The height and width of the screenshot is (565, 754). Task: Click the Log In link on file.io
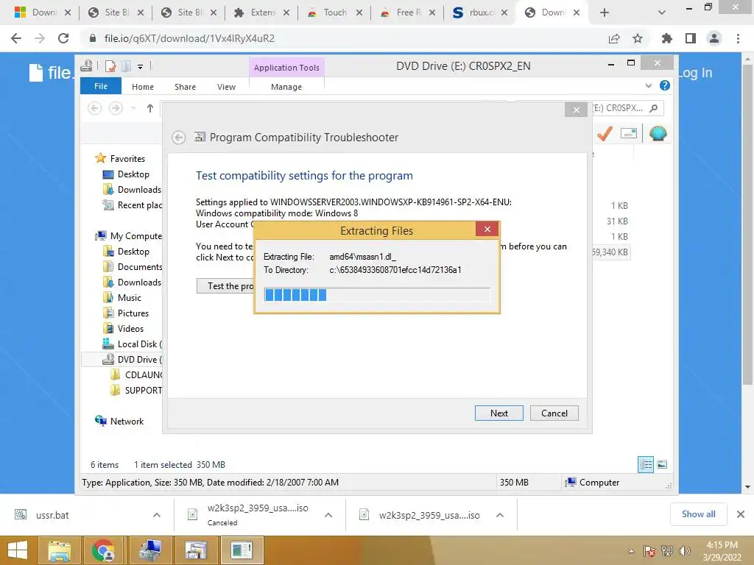[x=695, y=73]
